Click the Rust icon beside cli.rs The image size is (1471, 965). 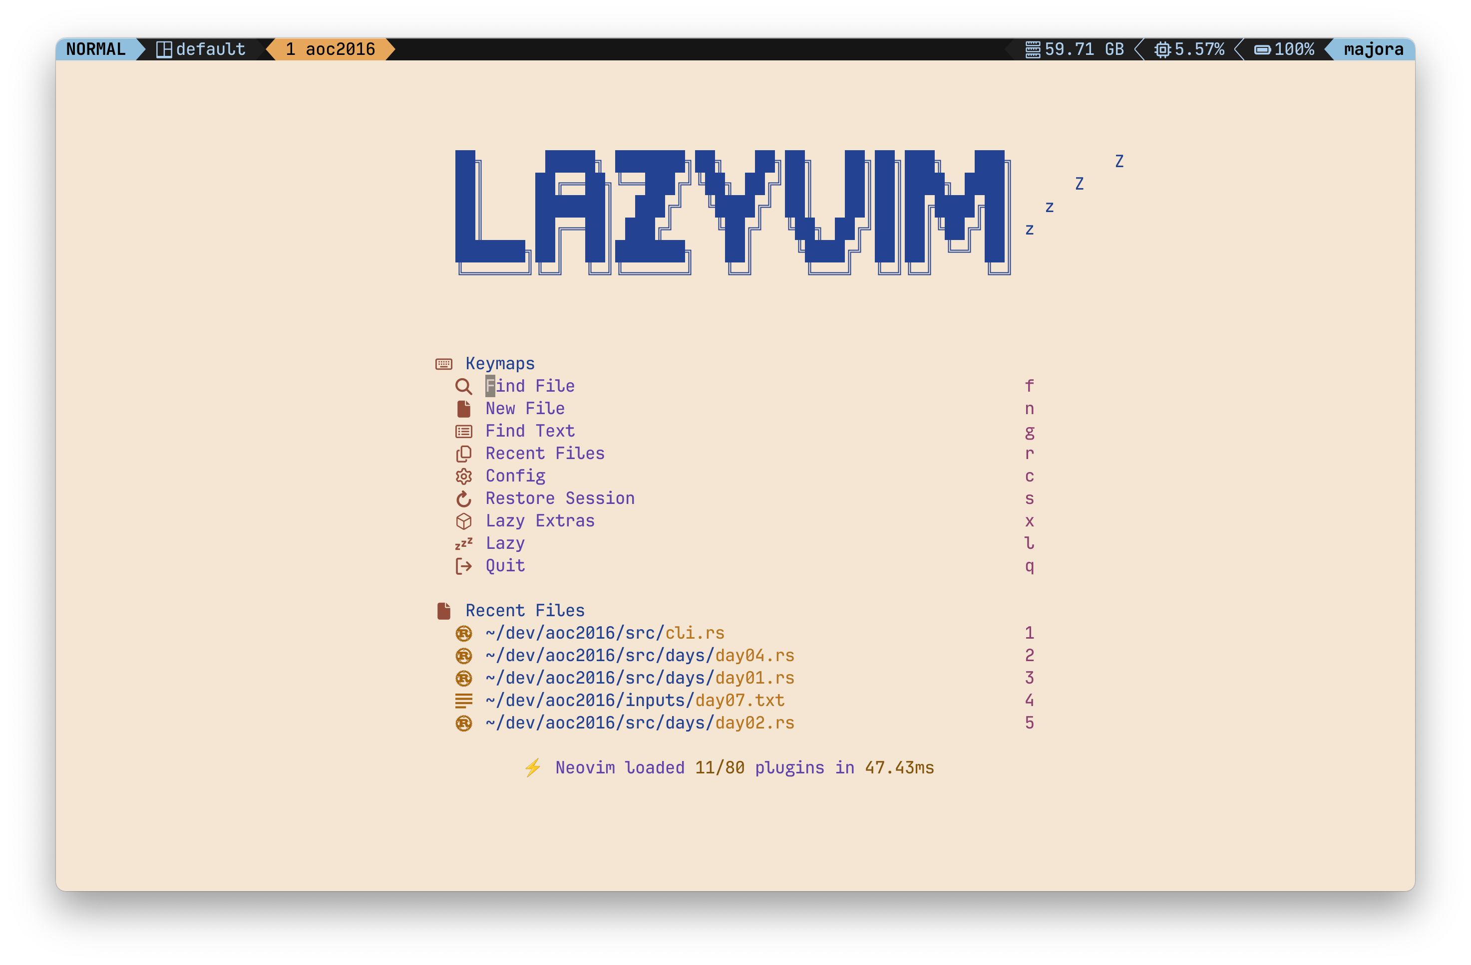(x=463, y=633)
